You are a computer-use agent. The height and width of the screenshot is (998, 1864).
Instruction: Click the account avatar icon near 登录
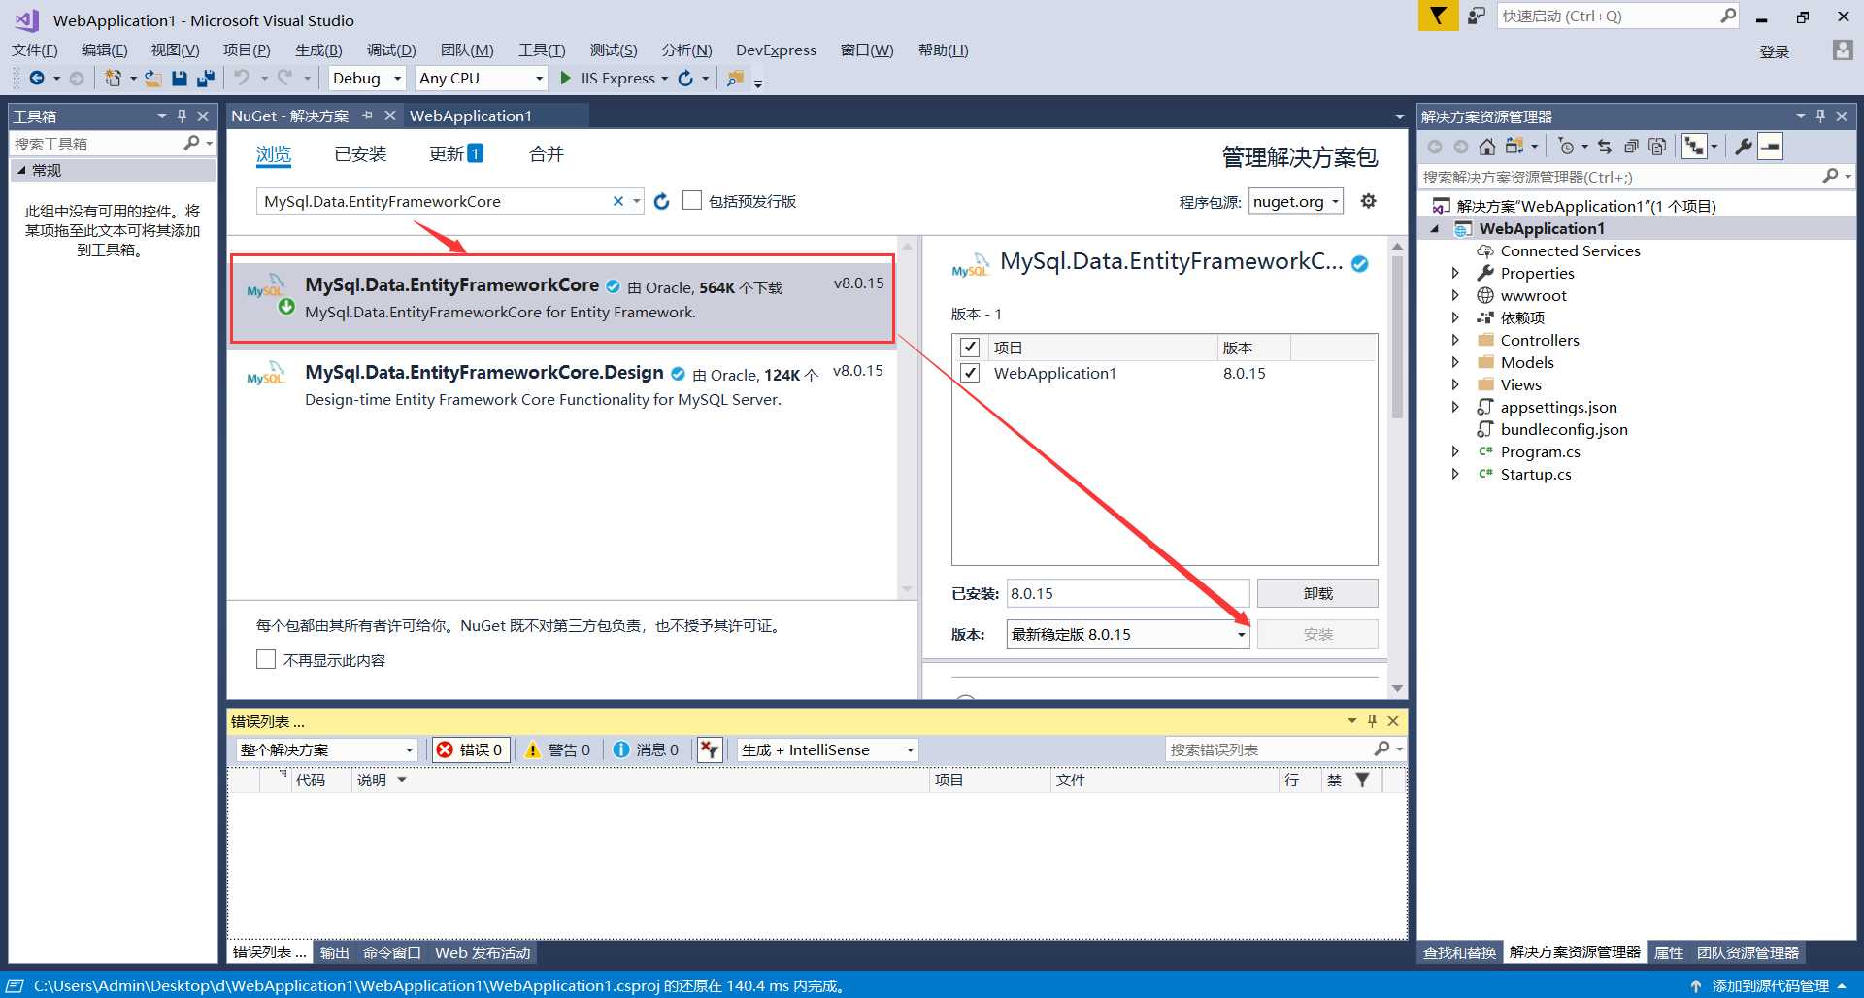click(x=1843, y=50)
